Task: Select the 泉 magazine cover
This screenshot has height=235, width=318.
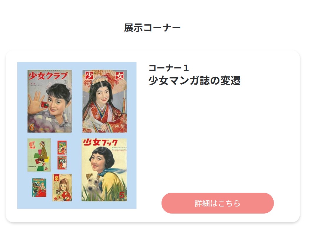Action: [x=62, y=187]
